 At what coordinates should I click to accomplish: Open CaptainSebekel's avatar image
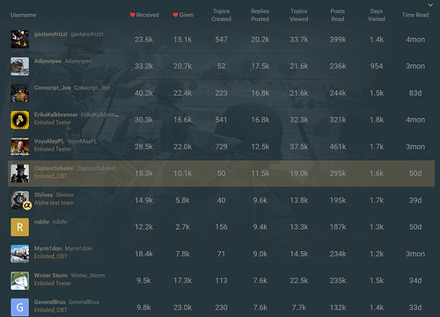19,173
